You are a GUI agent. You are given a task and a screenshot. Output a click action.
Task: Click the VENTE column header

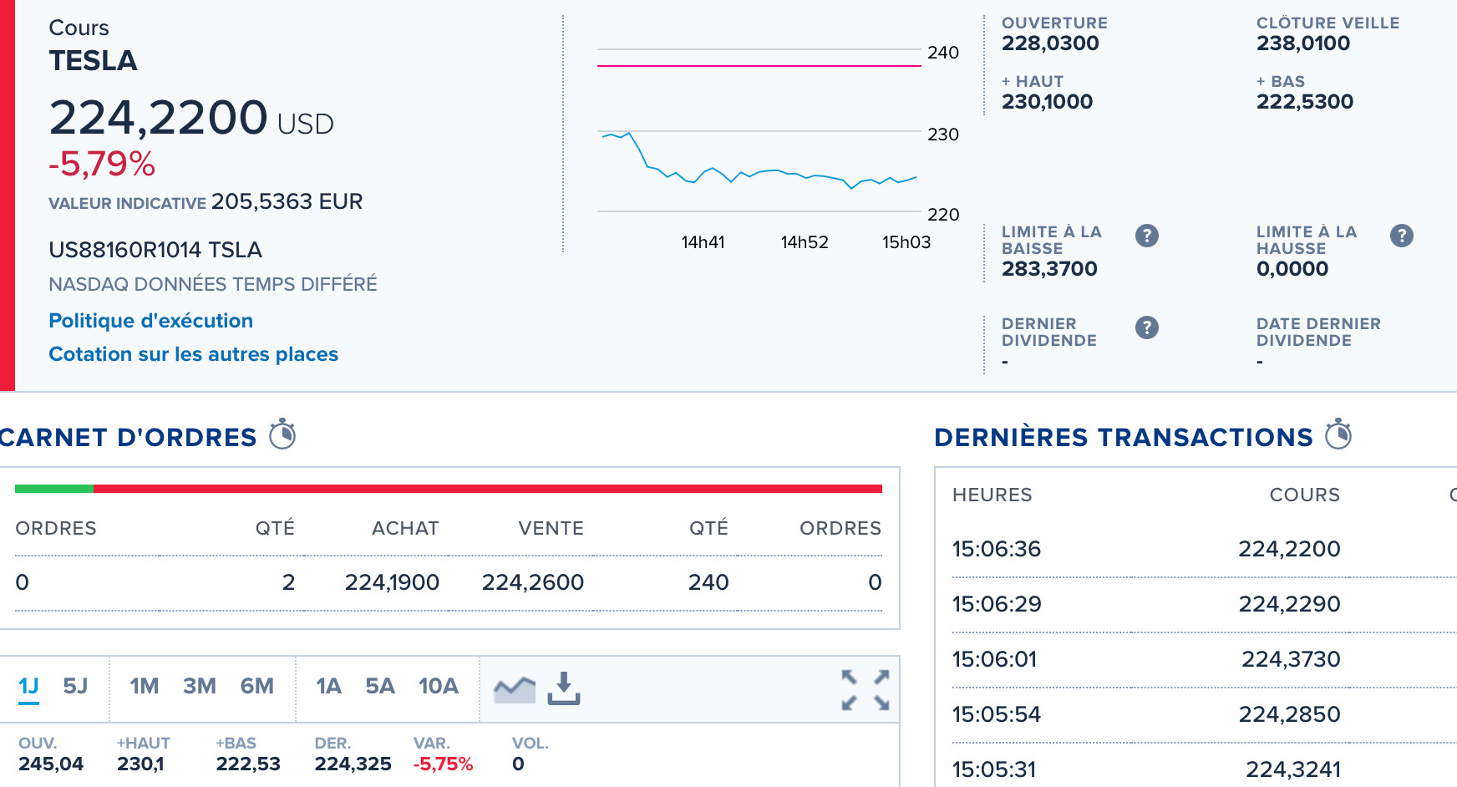coord(551,528)
